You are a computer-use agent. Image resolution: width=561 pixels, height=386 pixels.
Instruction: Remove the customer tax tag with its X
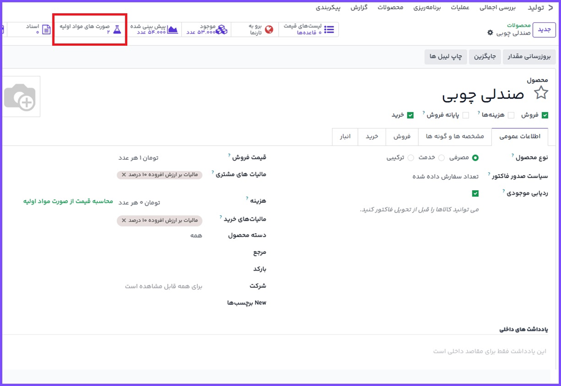click(x=124, y=175)
